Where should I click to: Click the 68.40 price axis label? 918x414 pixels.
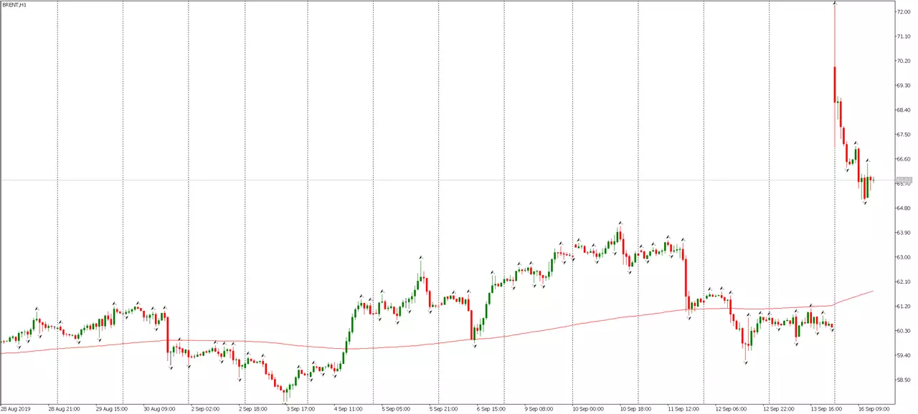pos(904,110)
